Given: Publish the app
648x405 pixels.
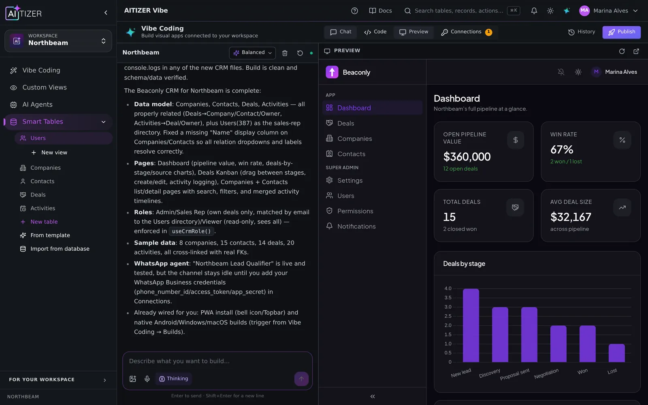Looking at the screenshot, I should (x=621, y=32).
